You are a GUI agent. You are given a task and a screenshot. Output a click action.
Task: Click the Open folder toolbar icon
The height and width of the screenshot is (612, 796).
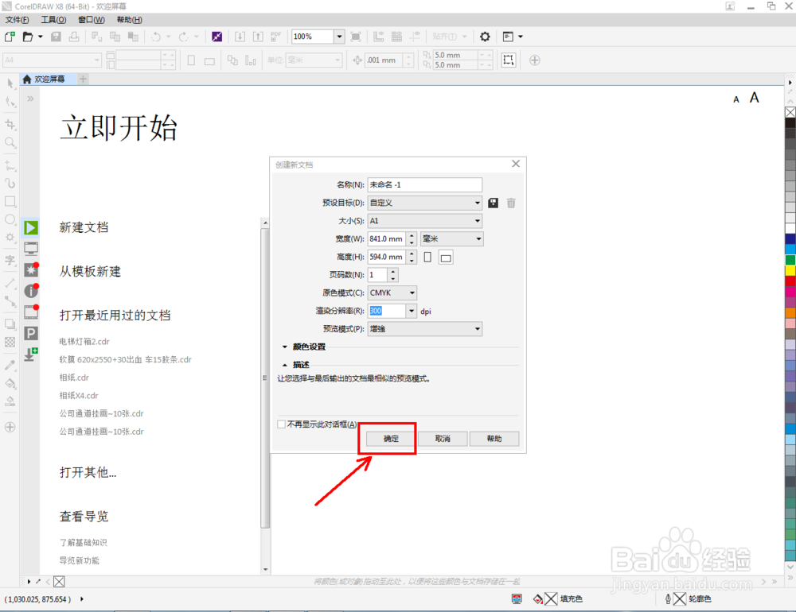pyautogui.click(x=28, y=37)
